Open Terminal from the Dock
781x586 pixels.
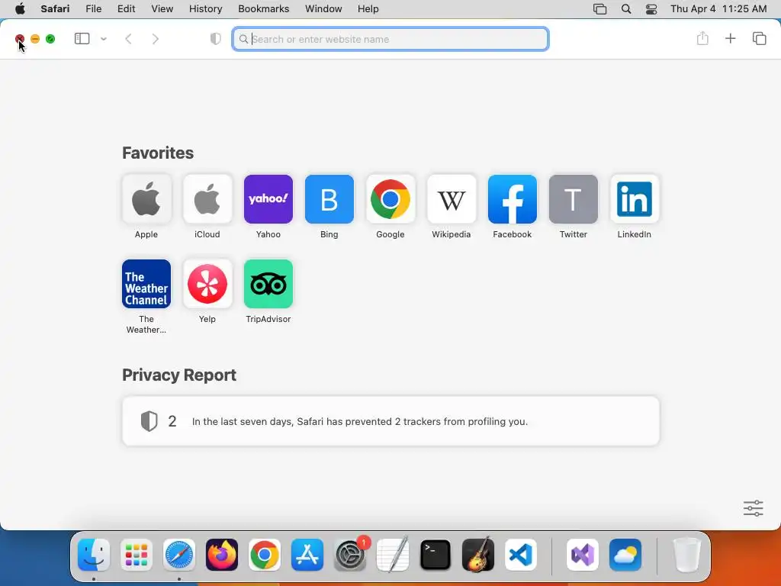(435, 554)
